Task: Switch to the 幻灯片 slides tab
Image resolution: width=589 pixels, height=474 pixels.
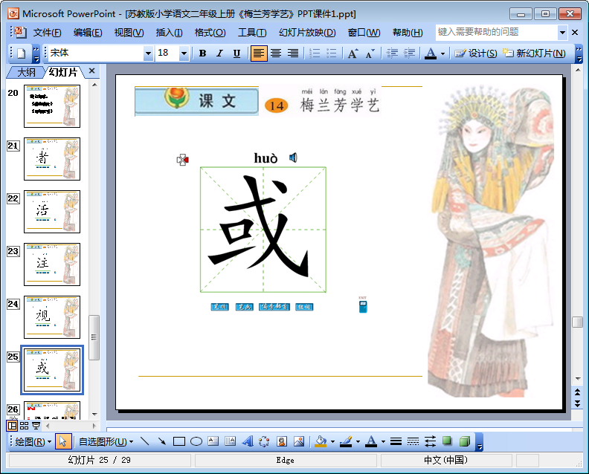Action: [x=63, y=72]
